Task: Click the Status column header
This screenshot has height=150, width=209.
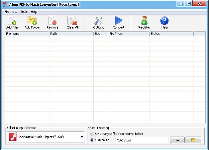Action: 171,34
